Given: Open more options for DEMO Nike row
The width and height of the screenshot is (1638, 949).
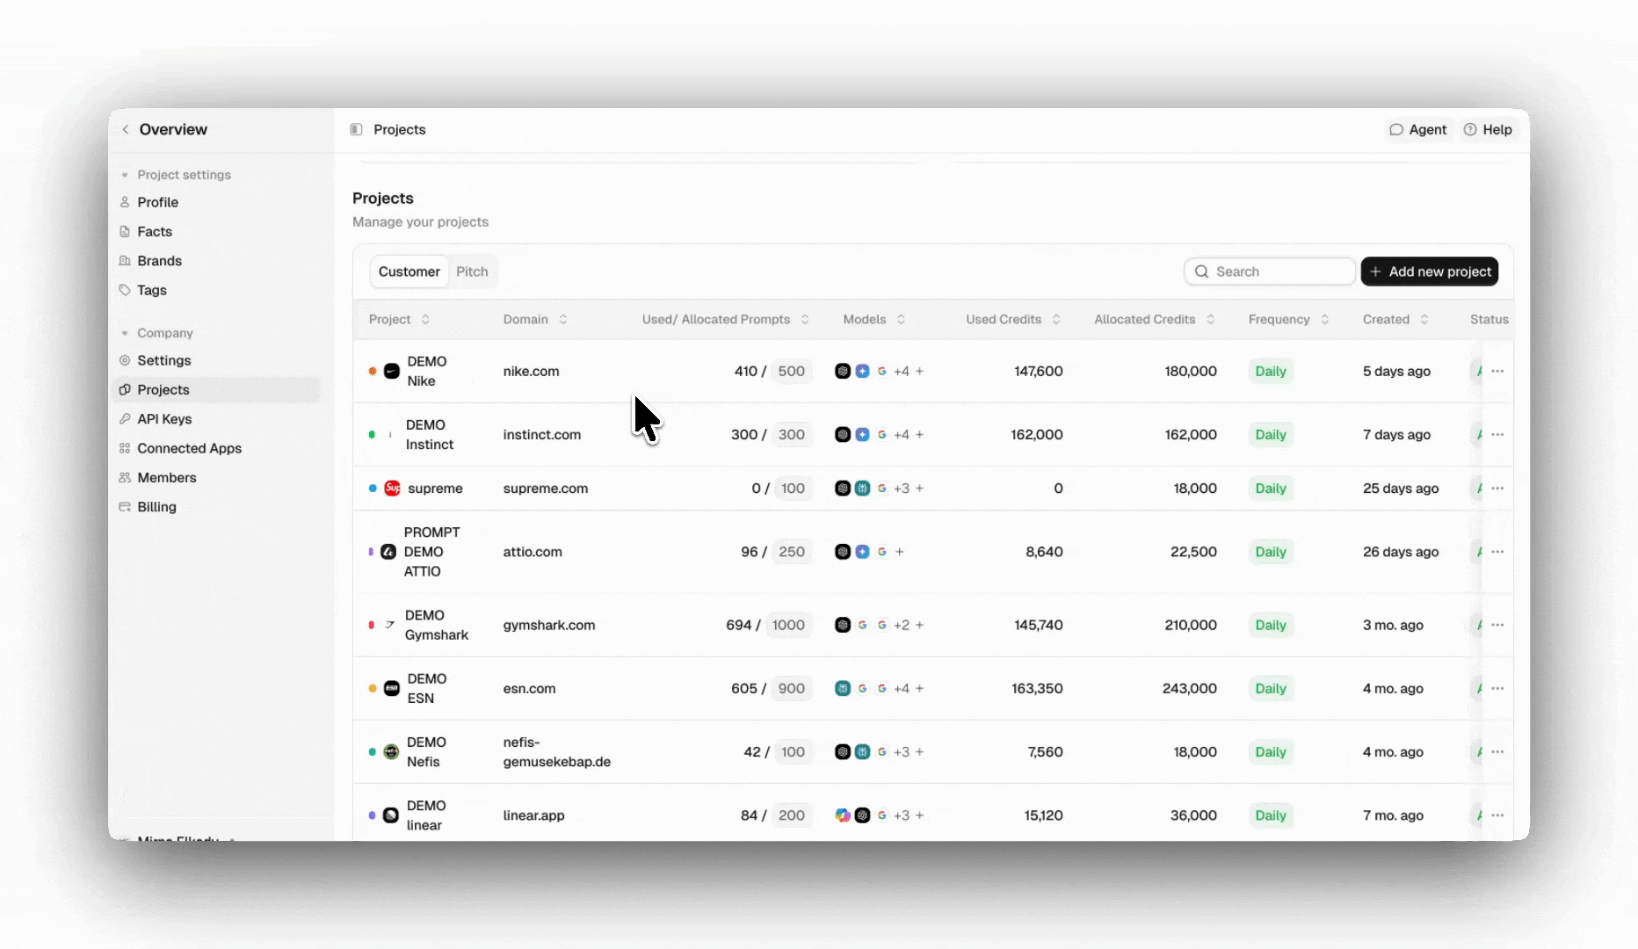Looking at the screenshot, I should (x=1497, y=371).
